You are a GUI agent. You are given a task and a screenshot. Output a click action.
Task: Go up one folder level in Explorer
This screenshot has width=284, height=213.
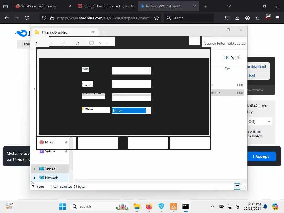point(64,43)
